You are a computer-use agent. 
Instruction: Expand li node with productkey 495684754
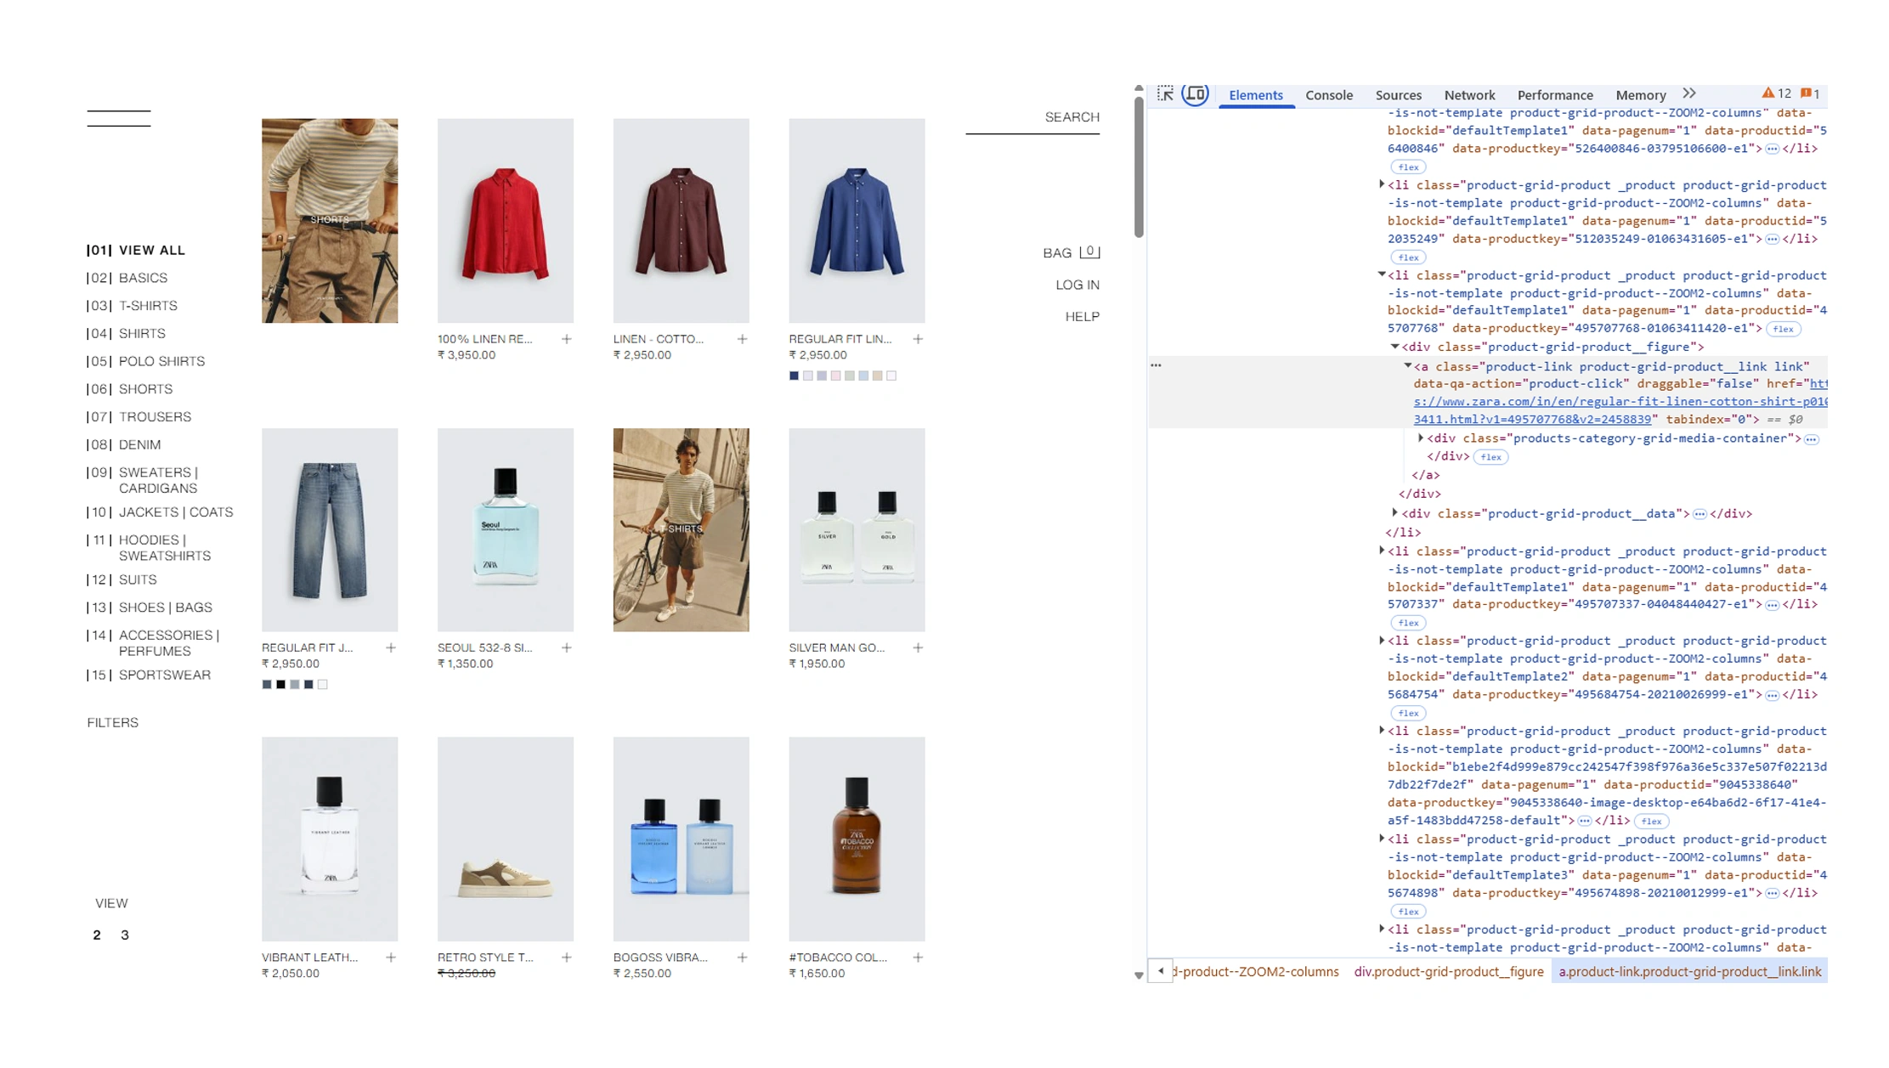pos(1382,641)
